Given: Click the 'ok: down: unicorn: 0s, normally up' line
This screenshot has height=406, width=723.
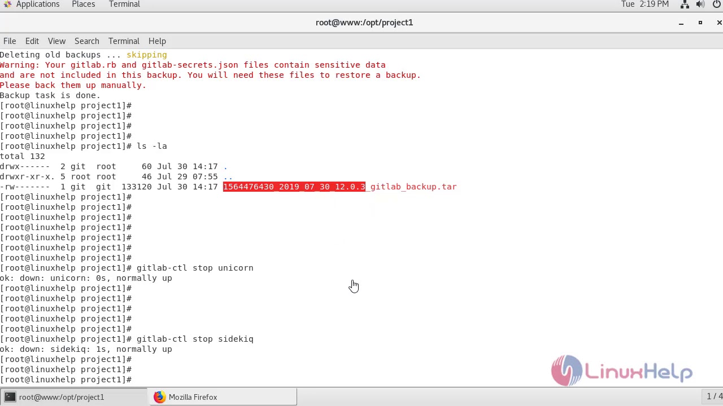Looking at the screenshot, I should (86, 278).
